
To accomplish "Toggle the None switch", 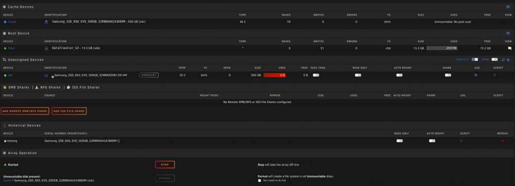I will click(x=494, y=59).
